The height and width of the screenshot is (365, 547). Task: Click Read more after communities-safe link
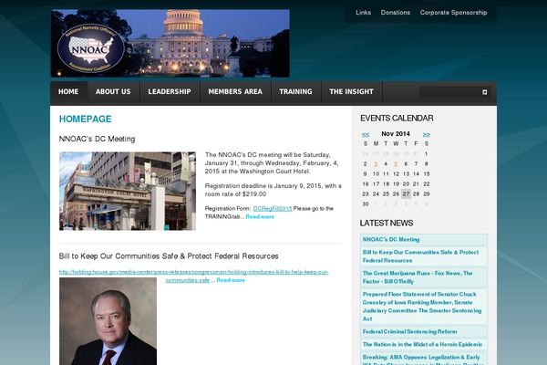[x=231, y=280]
